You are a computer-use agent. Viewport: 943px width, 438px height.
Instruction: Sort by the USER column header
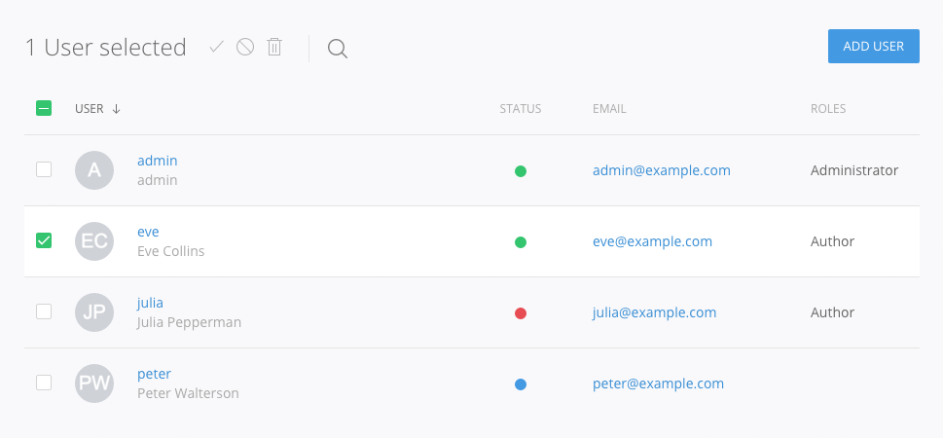click(x=90, y=109)
